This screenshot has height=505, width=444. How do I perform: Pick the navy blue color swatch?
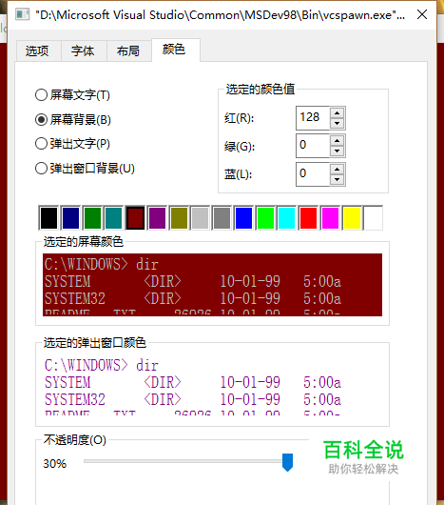(x=70, y=218)
